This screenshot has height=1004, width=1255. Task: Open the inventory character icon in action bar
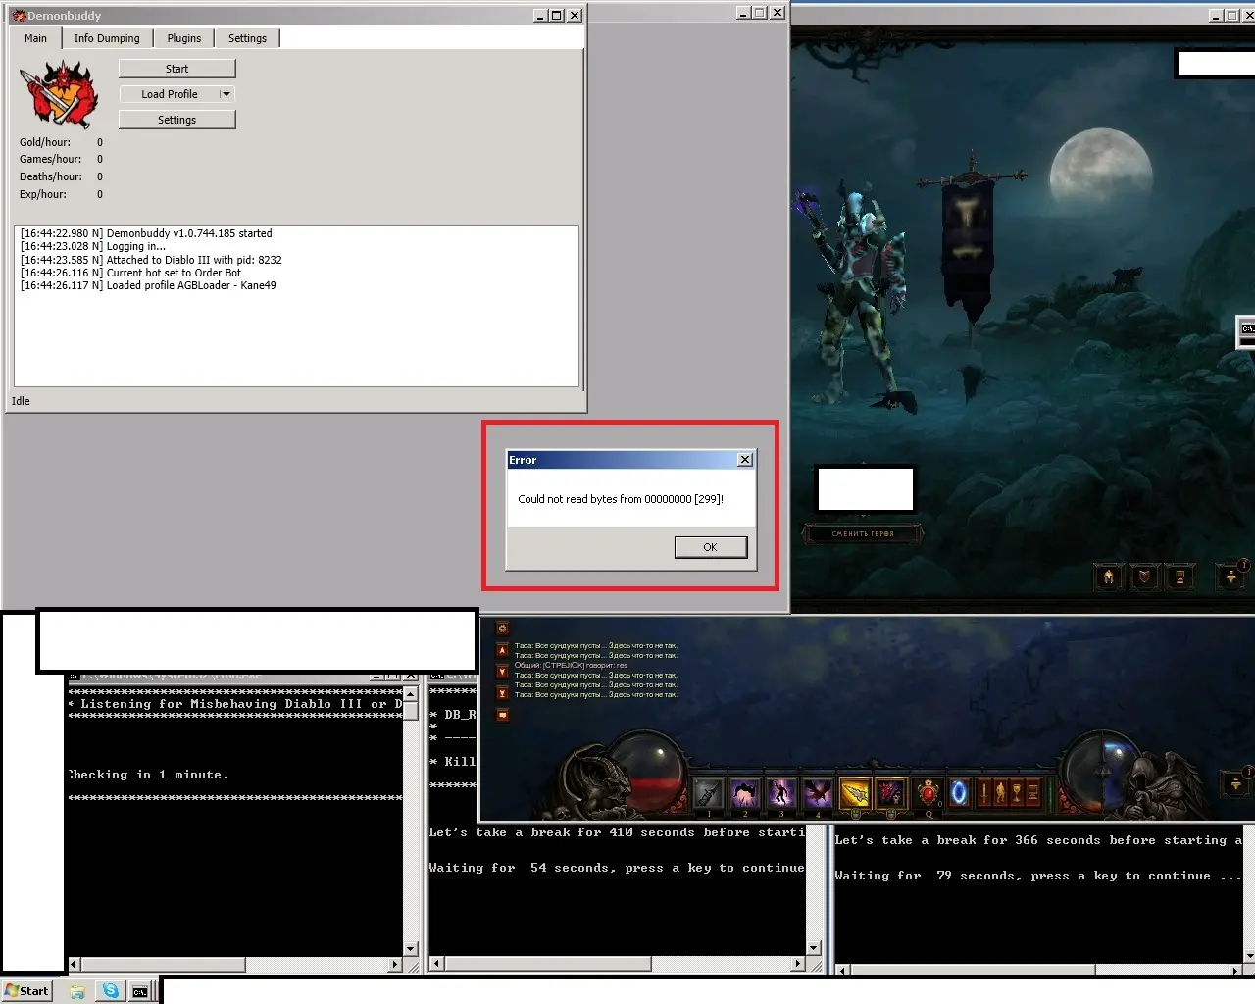pos(1000,792)
